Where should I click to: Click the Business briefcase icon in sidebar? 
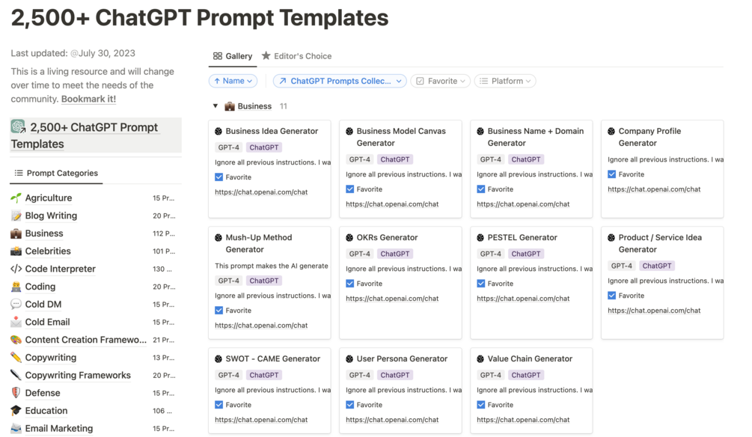point(16,233)
